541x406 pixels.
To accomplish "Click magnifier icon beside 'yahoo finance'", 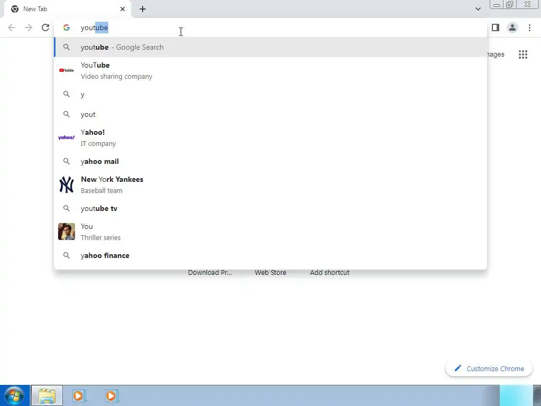I will point(67,255).
